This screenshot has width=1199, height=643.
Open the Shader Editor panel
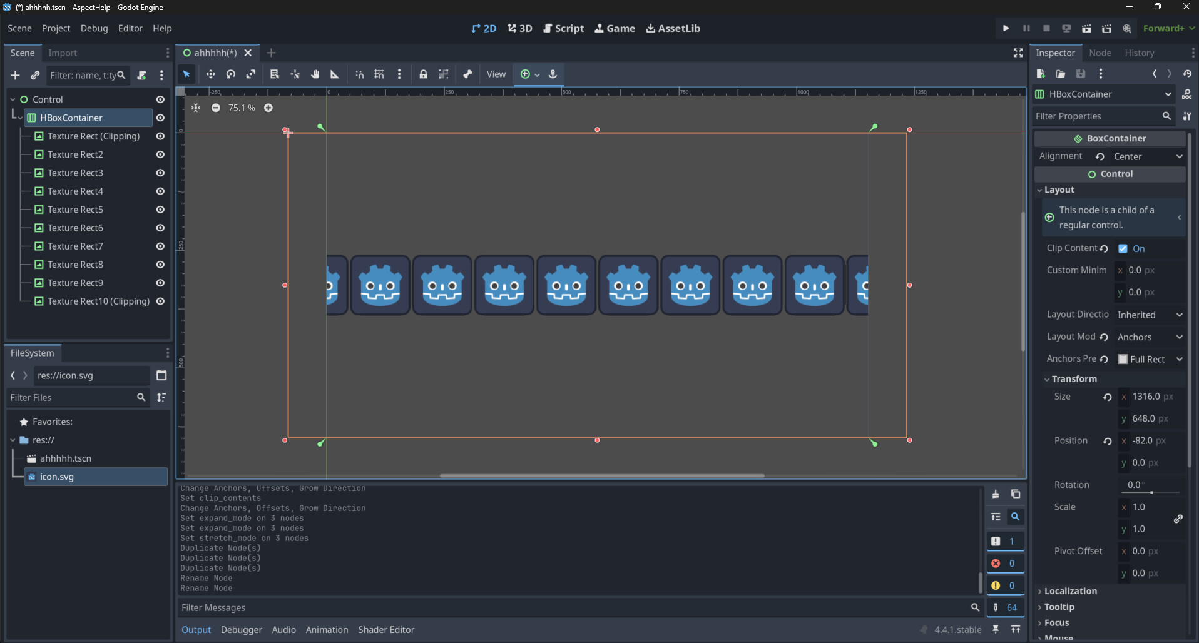386,630
